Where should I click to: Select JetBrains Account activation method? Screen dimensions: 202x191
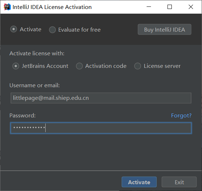point(16,66)
